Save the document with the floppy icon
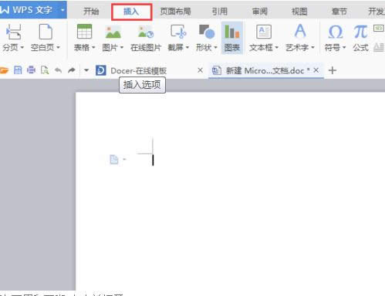 pos(18,70)
